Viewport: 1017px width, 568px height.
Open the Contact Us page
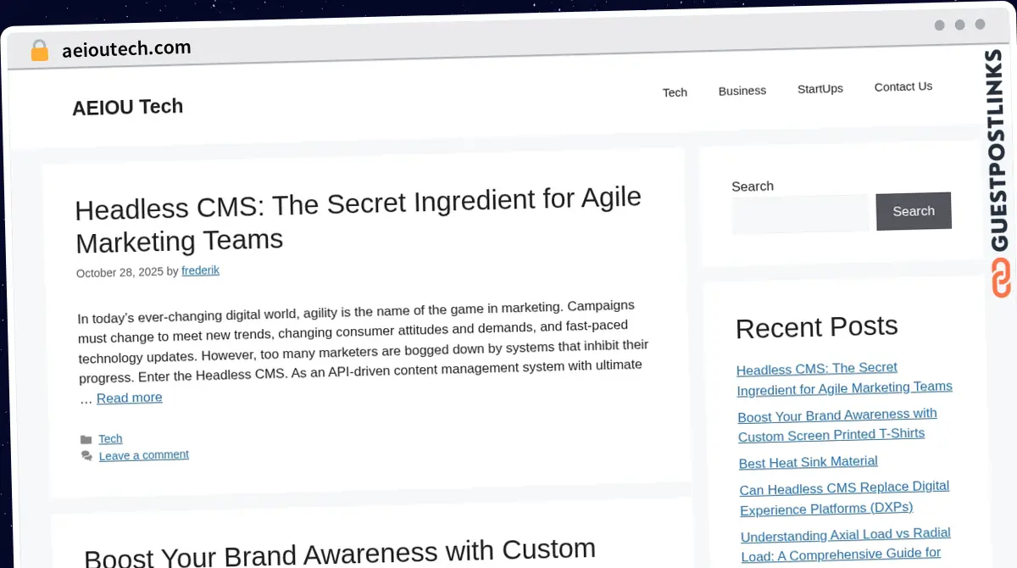pyautogui.click(x=903, y=86)
